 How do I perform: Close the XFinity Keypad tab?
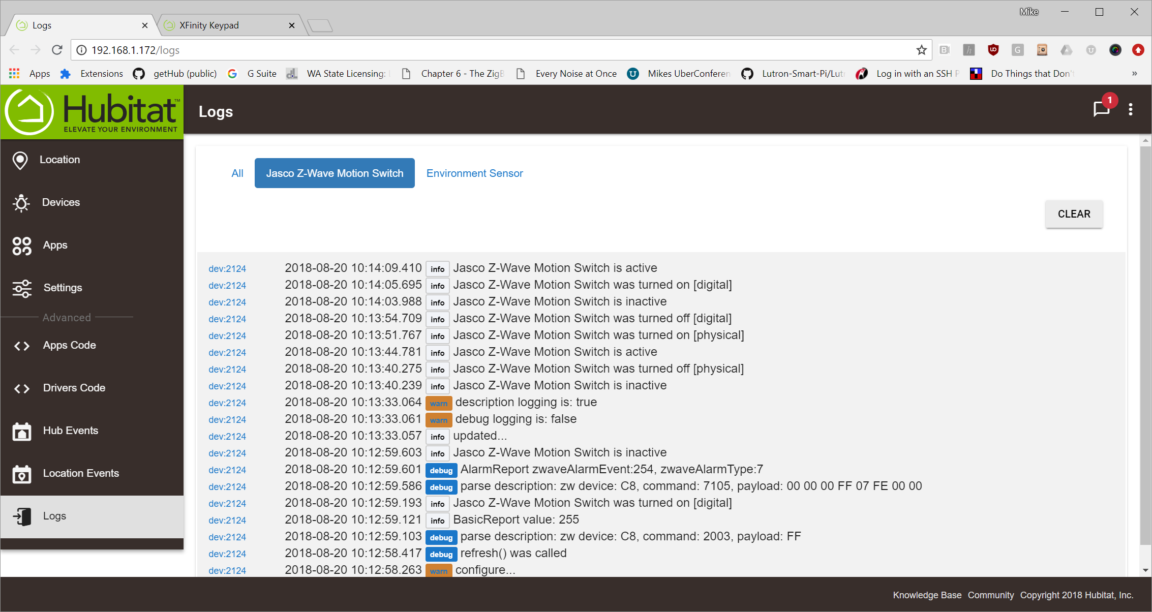click(292, 25)
